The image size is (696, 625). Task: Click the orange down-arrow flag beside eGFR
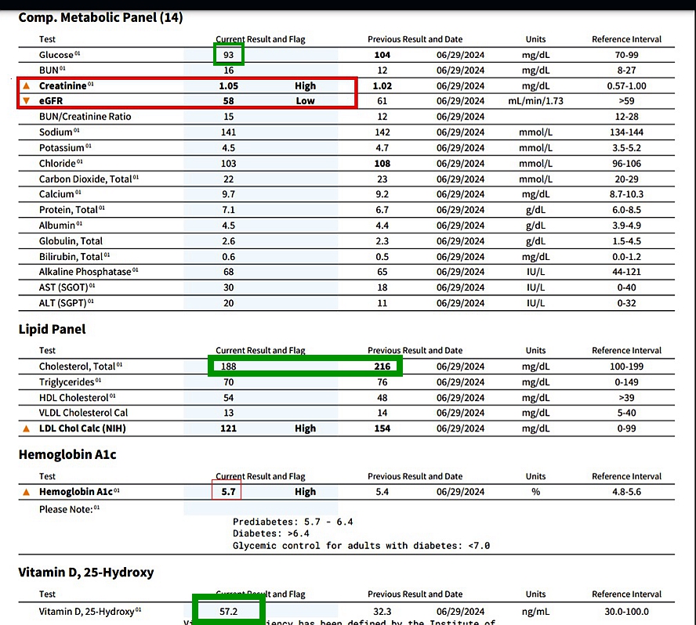[x=26, y=101]
